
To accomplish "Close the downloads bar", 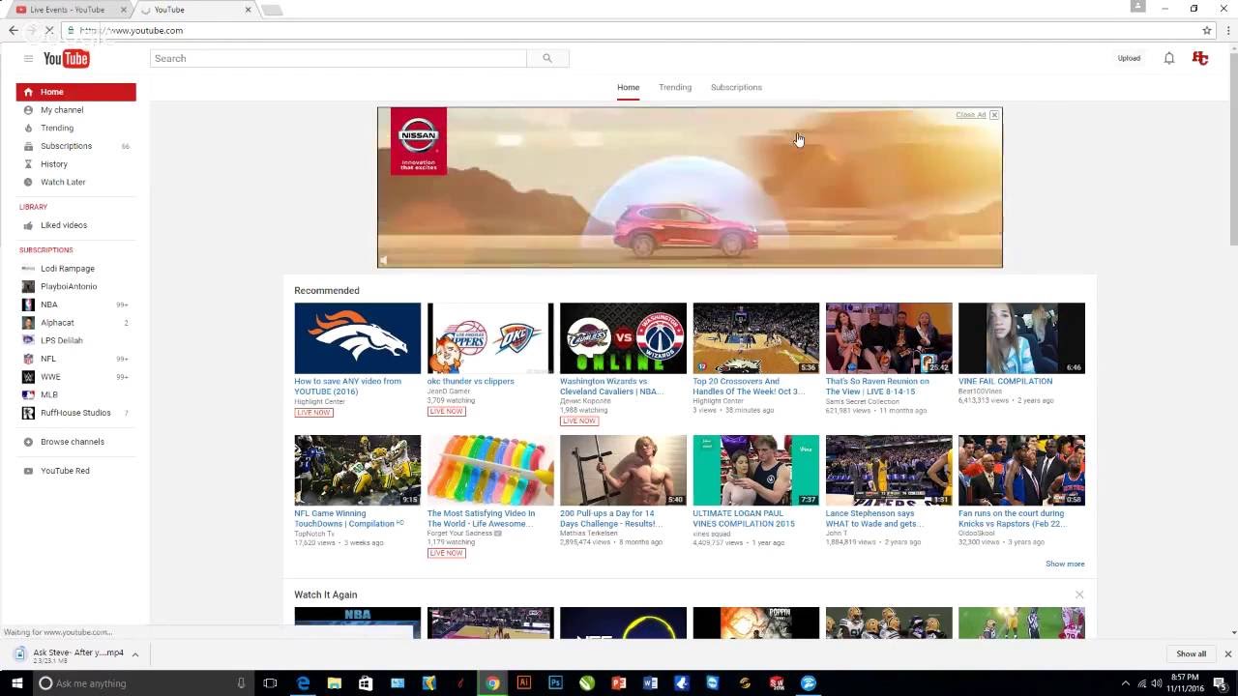I will pos(1227,654).
